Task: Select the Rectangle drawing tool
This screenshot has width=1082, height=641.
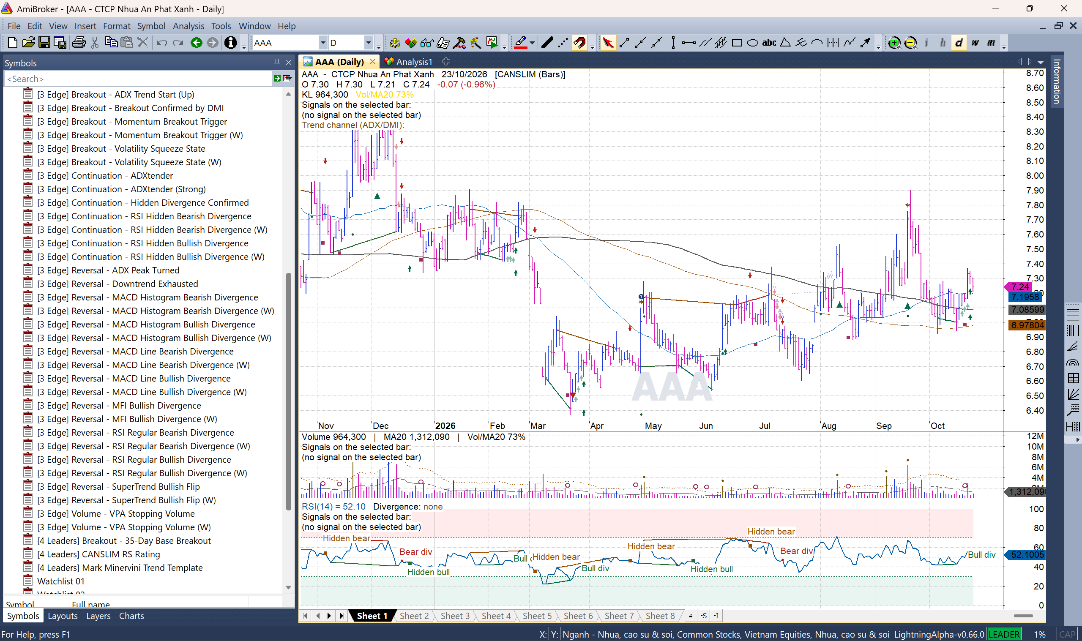Action: (x=737, y=43)
